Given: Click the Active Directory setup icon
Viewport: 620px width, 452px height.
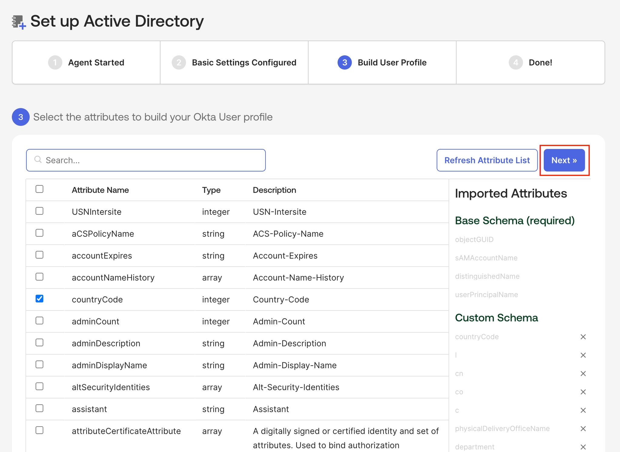Looking at the screenshot, I should click(x=19, y=22).
